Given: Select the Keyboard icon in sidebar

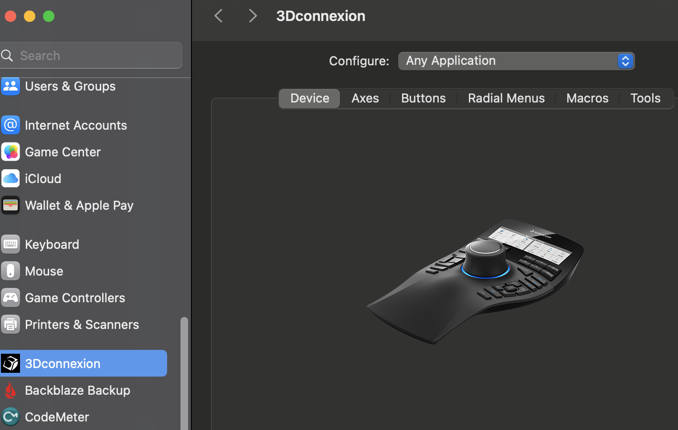Looking at the screenshot, I should [x=11, y=245].
